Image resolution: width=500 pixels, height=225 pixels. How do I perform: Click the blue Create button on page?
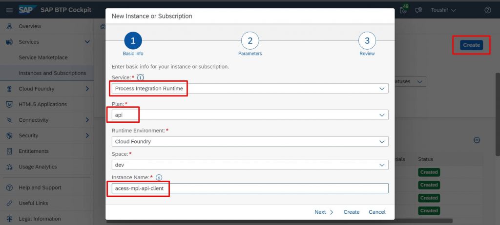471,45
